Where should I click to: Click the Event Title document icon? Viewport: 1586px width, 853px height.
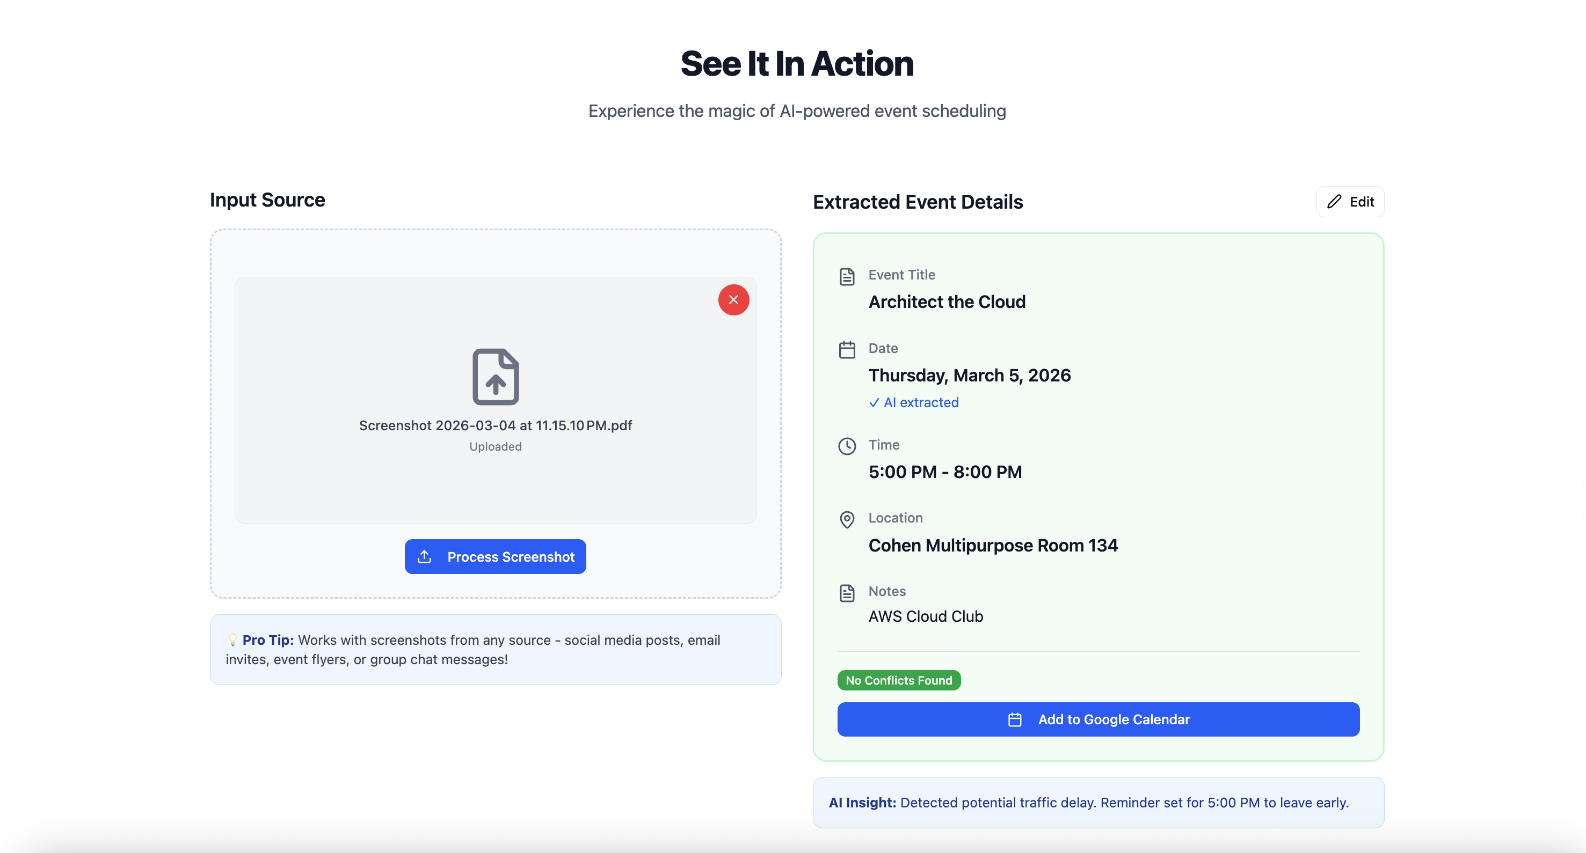click(847, 277)
